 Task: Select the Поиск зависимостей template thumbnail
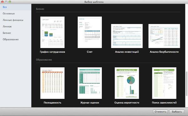pyautogui.click(x=164, y=83)
